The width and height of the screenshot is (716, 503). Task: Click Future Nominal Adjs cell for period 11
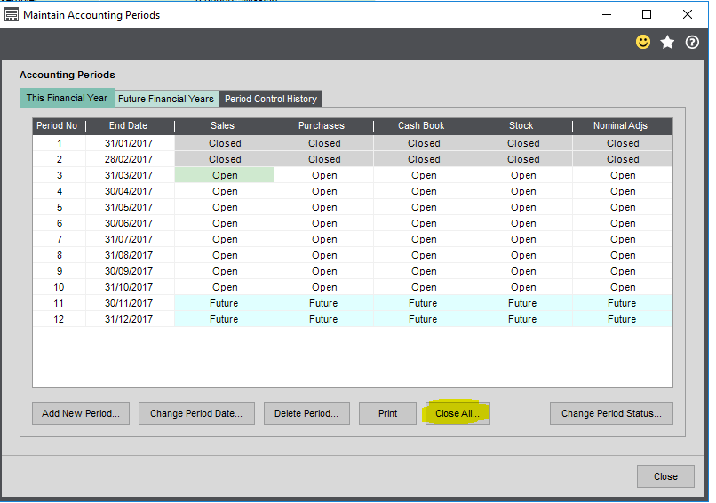[x=622, y=303]
